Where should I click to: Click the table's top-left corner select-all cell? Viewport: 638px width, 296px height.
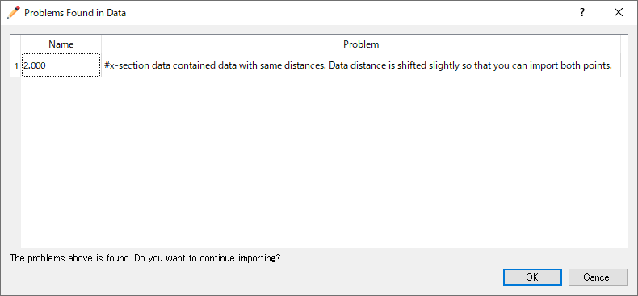[x=16, y=44]
